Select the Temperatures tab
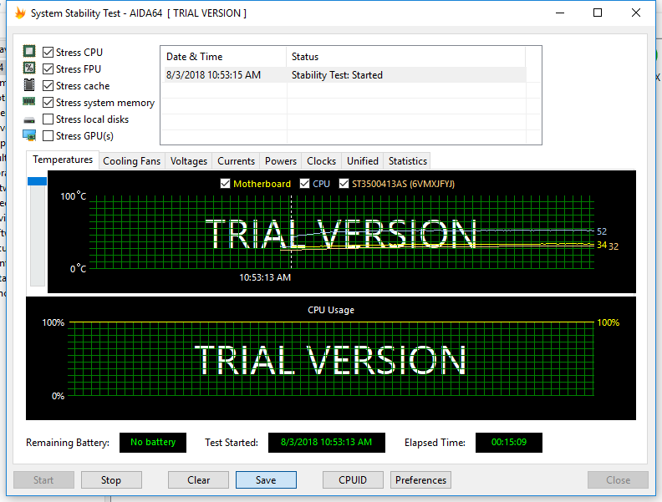The image size is (662, 502). coord(63,160)
